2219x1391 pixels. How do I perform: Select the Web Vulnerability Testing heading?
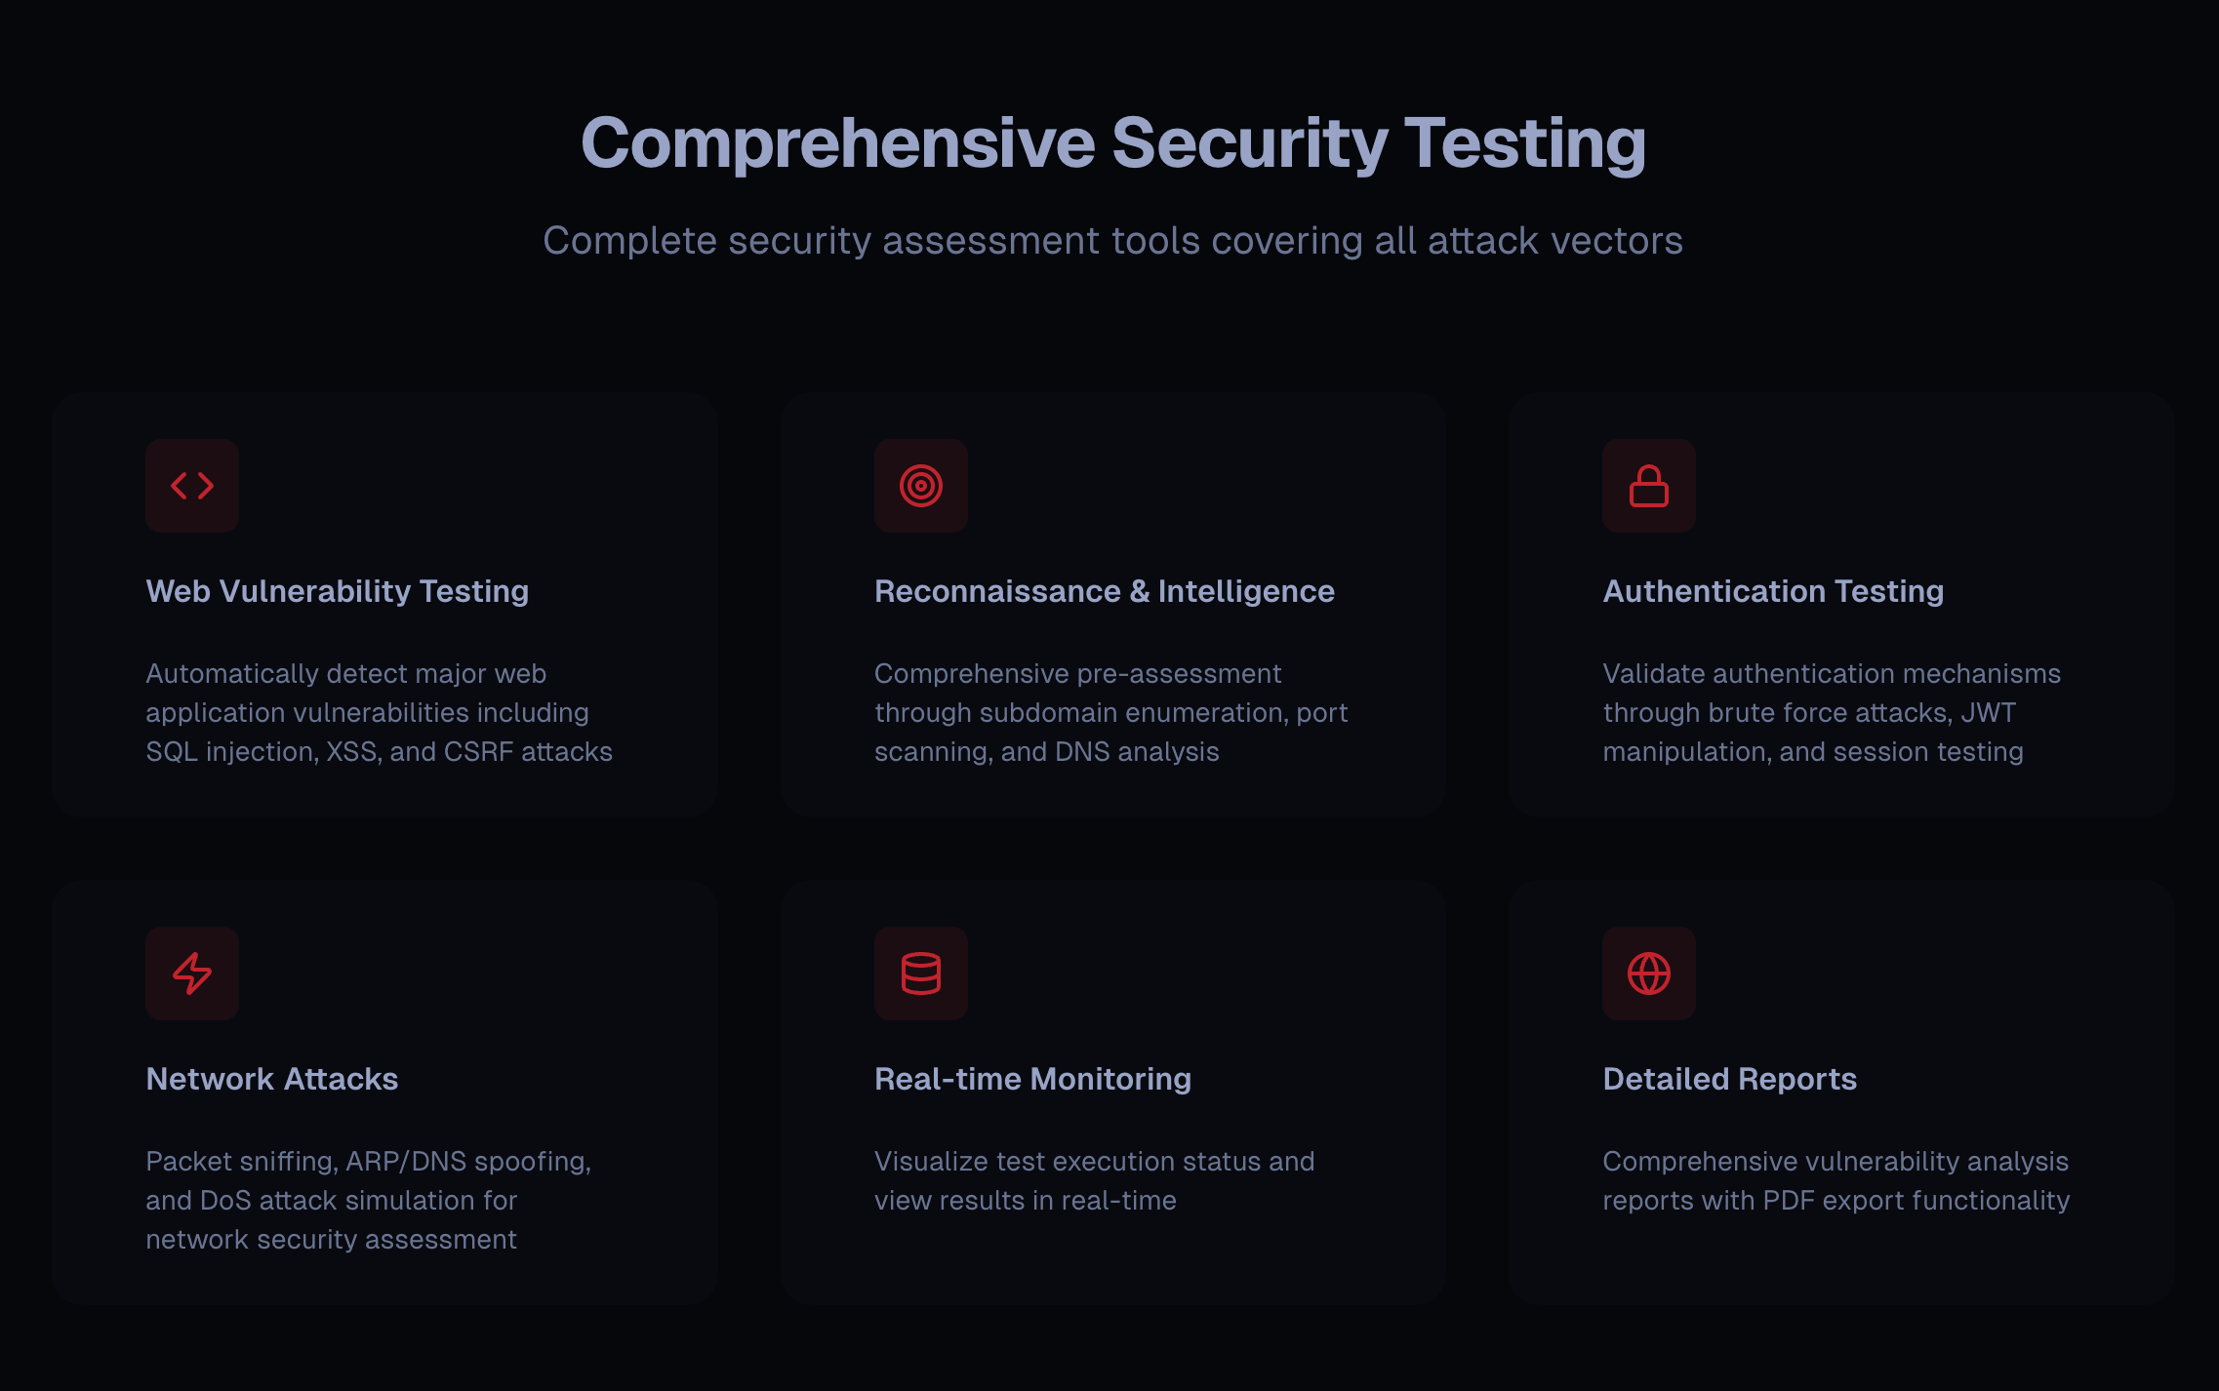[x=338, y=591]
